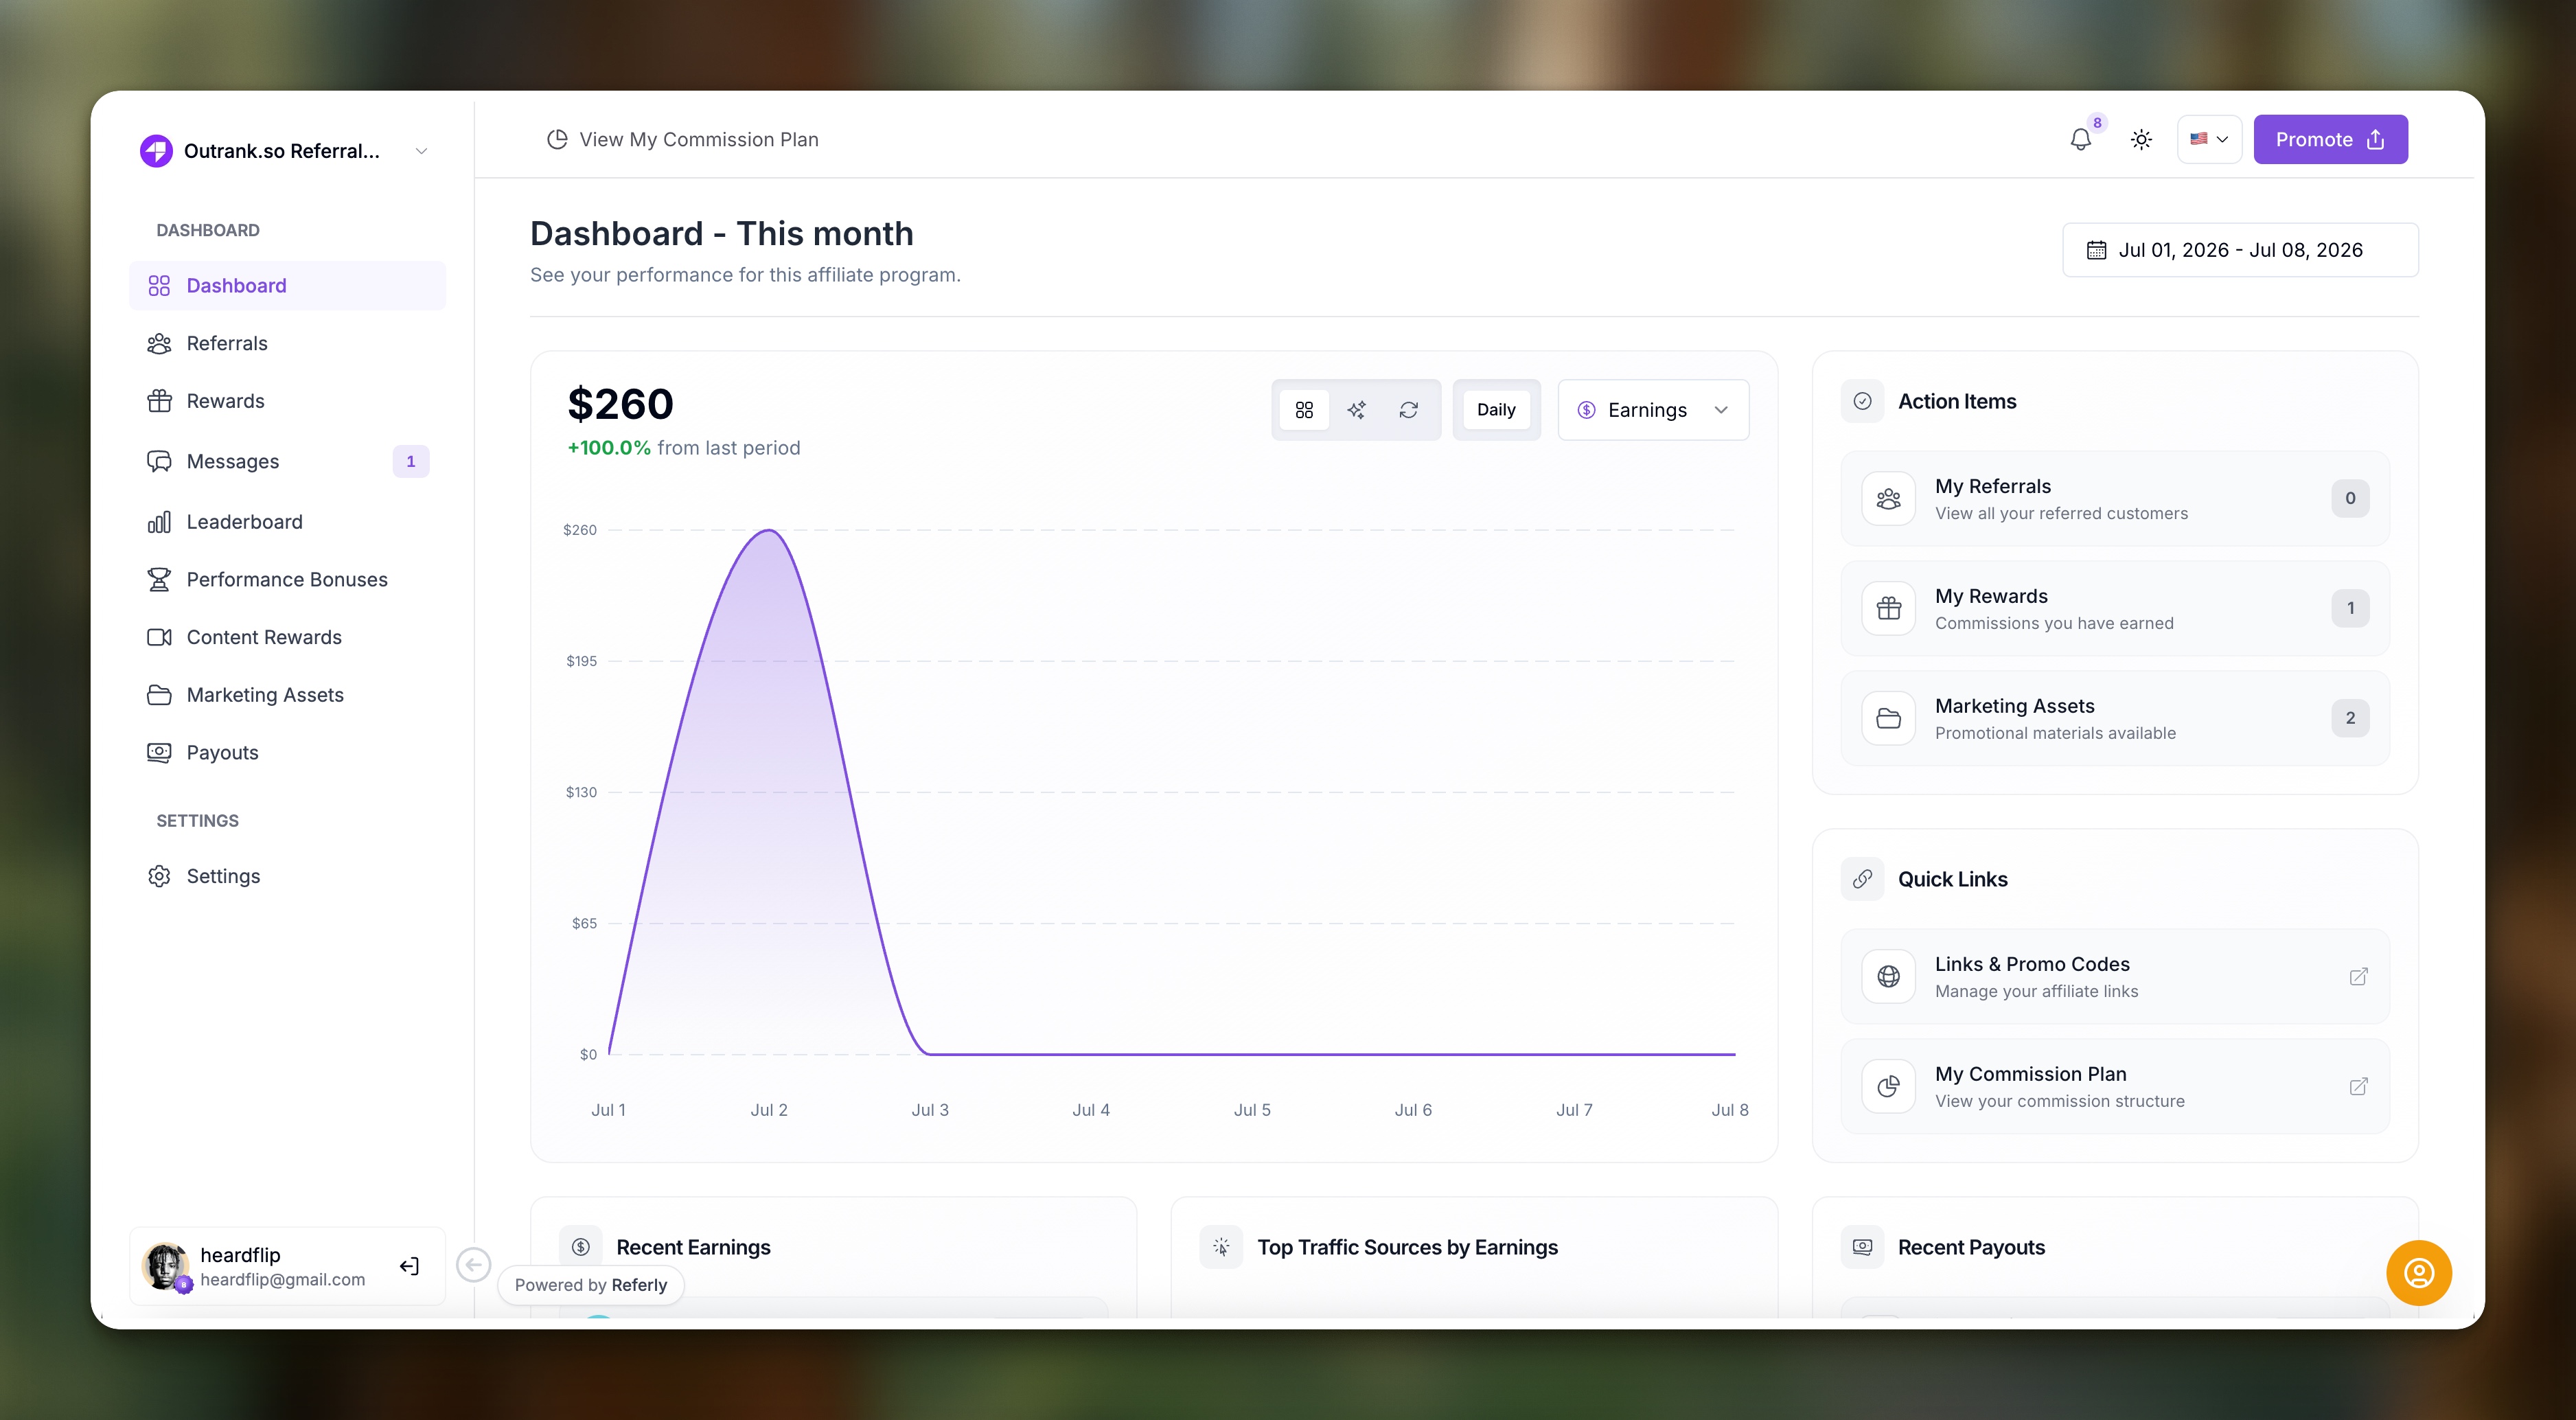Expand the Outrank.so Referral program switcher
The width and height of the screenshot is (2576, 1420).
[x=421, y=151]
